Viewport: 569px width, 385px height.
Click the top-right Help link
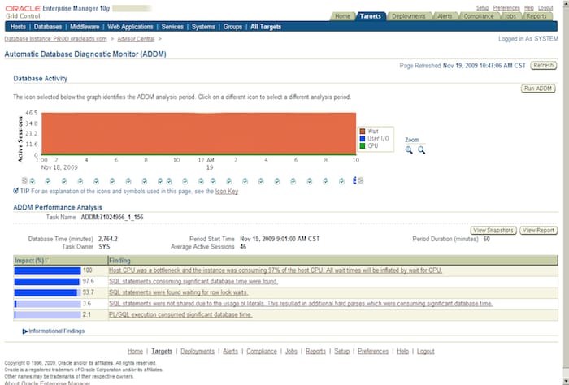(528, 8)
